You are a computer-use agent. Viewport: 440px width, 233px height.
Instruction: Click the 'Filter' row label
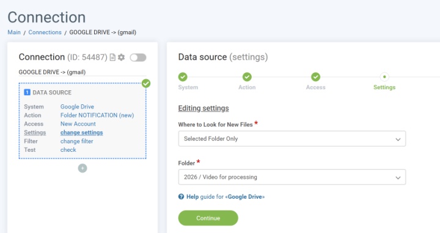(31, 141)
